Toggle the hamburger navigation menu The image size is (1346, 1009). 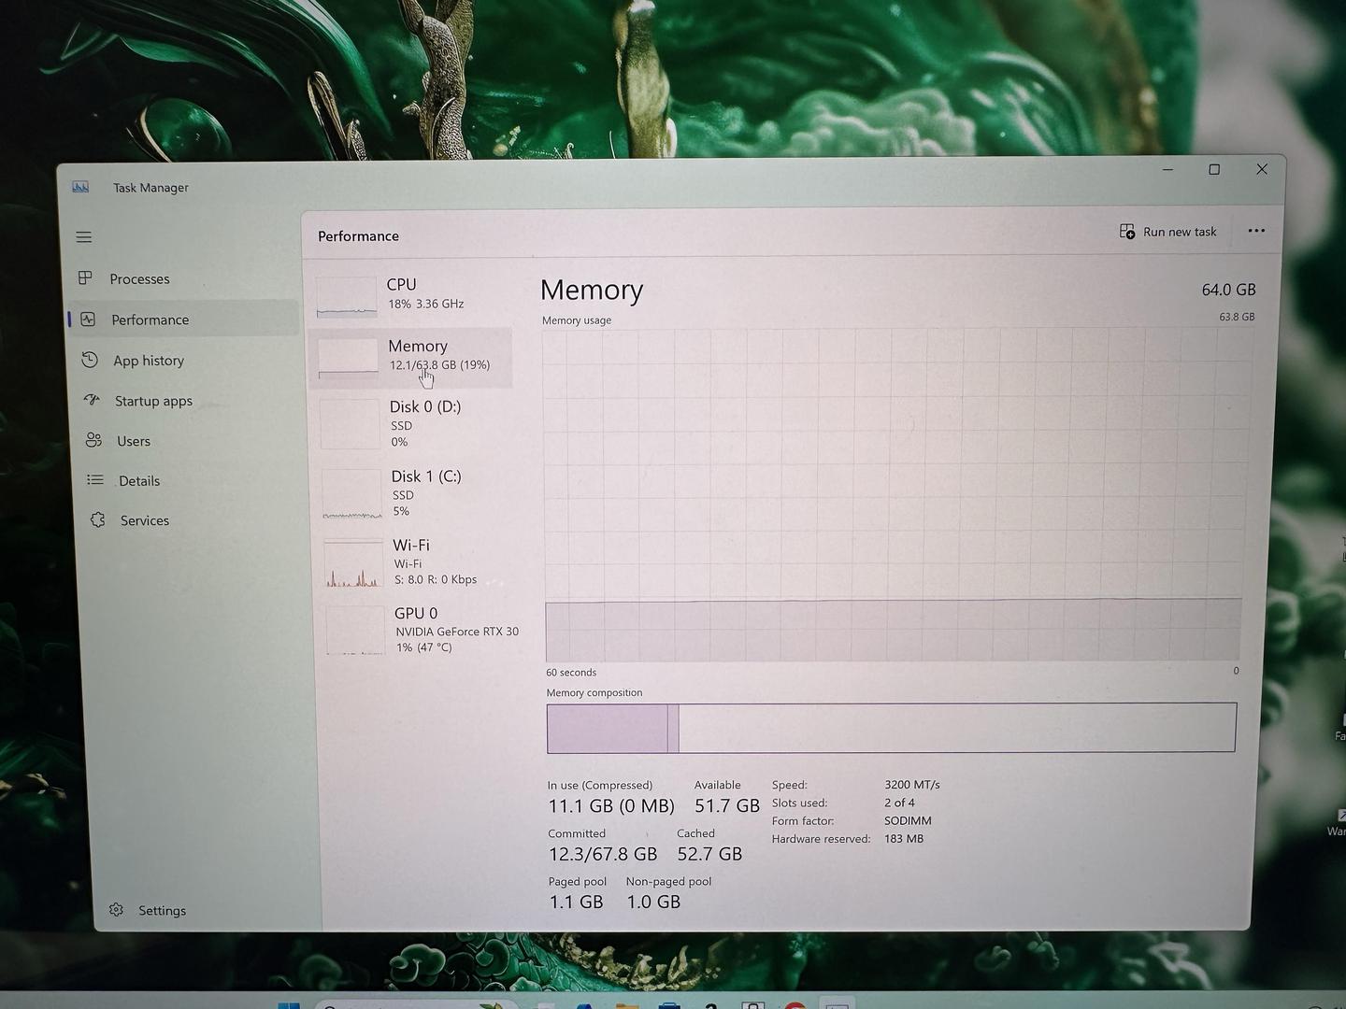pyautogui.click(x=84, y=237)
